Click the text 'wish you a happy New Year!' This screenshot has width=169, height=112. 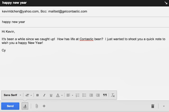tap(22, 43)
